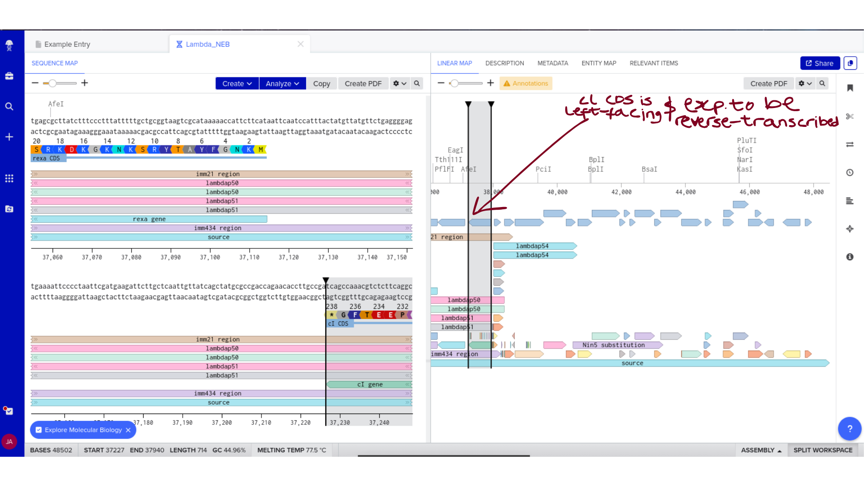Click sequence map search magnifier icon

coord(417,84)
